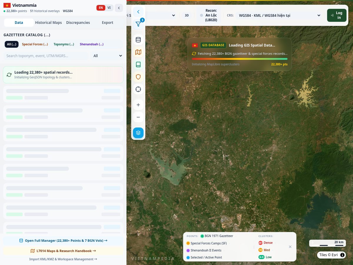Open the All category dropdown beside search

(x=107, y=56)
